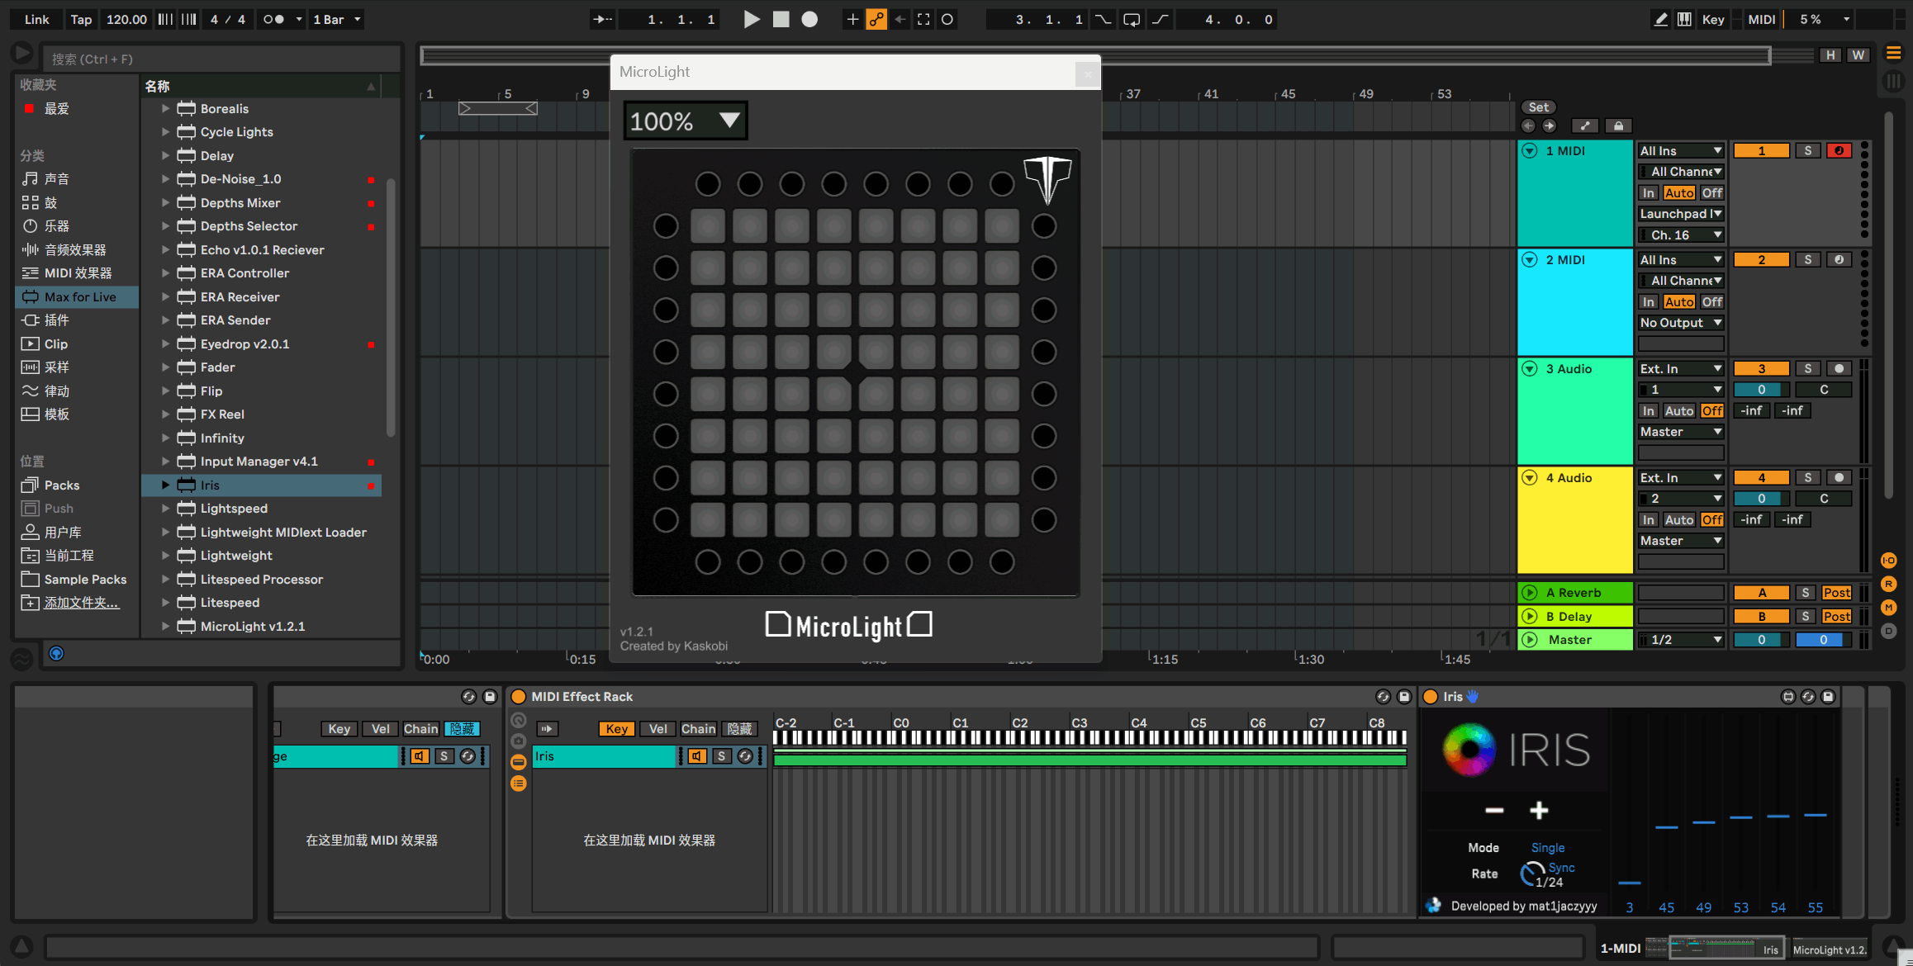The image size is (1913, 966).
Task: Open MicroLight 100% zoom dropdown
Action: 685,121
